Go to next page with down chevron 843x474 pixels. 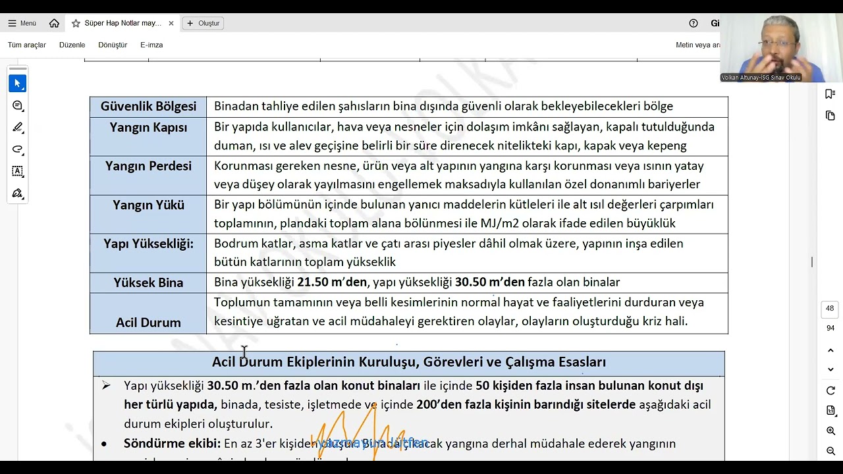pos(830,369)
